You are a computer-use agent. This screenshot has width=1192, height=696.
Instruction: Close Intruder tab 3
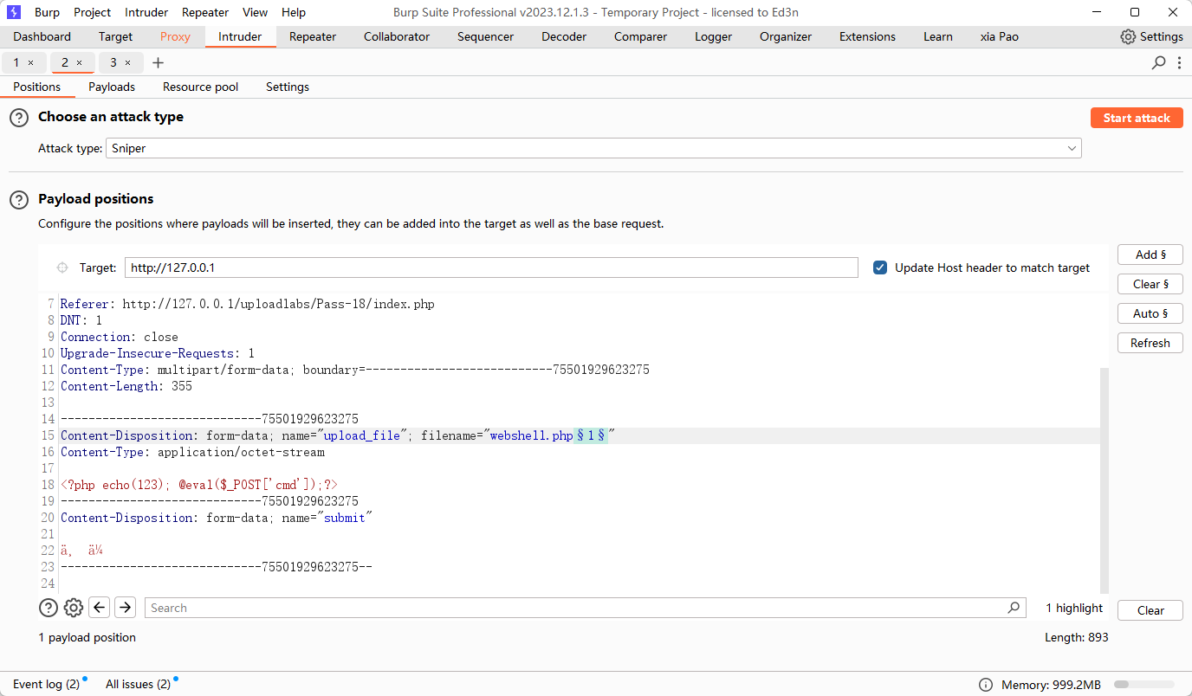click(128, 62)
